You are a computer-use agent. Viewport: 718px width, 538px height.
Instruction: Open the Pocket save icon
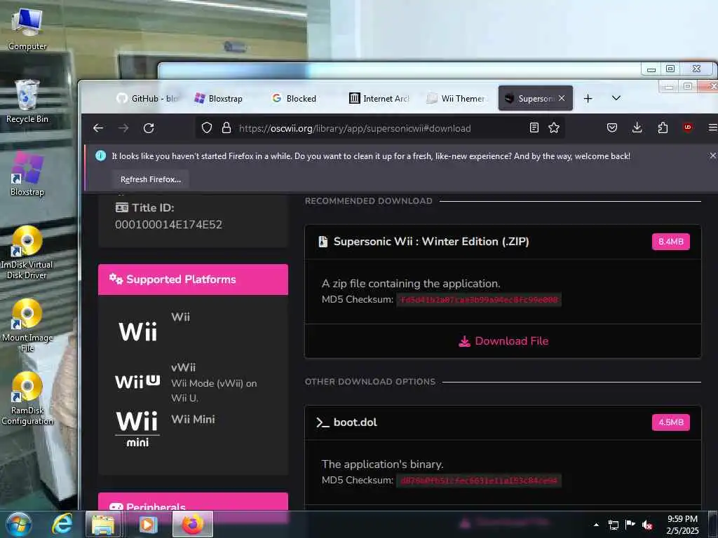611,127
